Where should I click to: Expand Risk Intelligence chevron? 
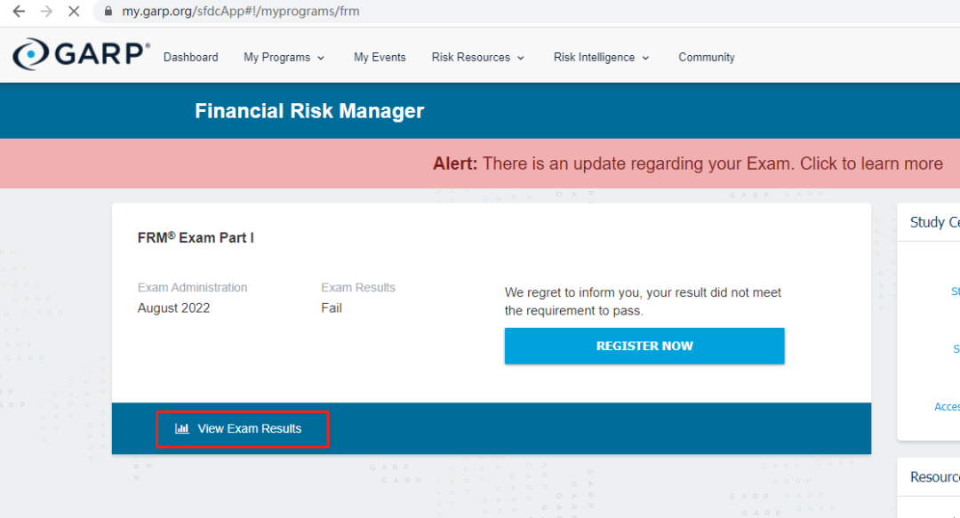tap(645, 58)
